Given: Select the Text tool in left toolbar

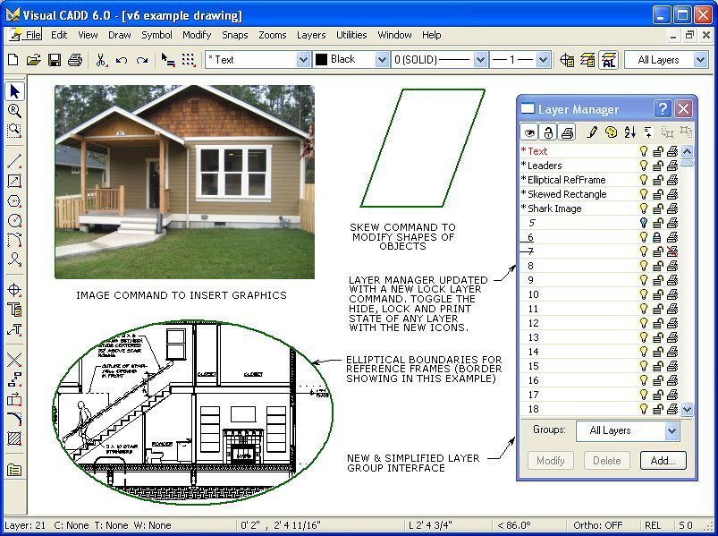Looking at the screenshot, I should pyautogui.click(x=14, y=310).
